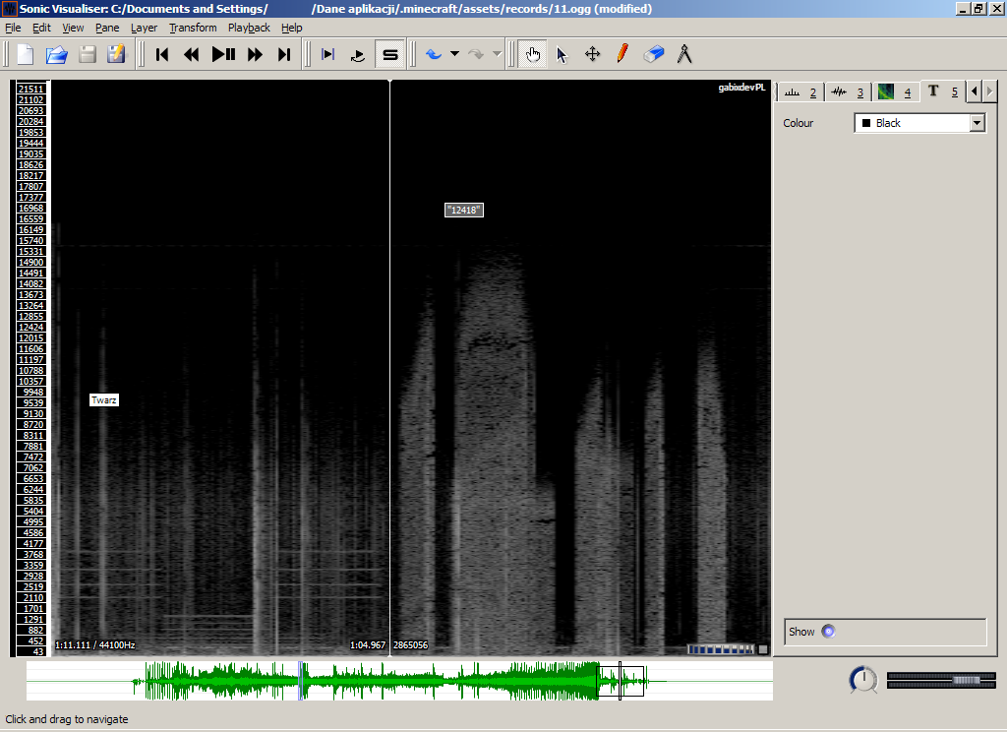Click the Open file folder icon
This screenshot has height=732, width=1007.
click(x=56, y=54)
